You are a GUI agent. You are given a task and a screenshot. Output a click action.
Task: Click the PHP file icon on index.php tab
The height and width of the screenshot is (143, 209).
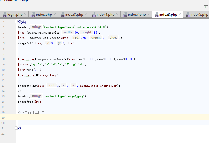tap(33, 15)
